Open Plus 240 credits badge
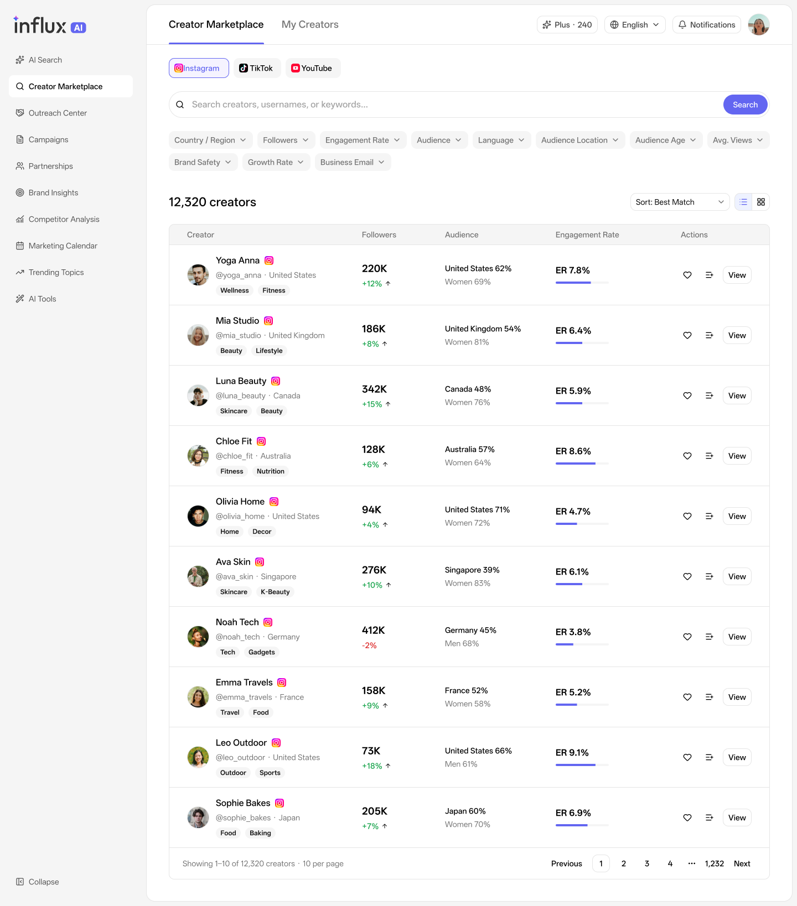 [567, 25]
